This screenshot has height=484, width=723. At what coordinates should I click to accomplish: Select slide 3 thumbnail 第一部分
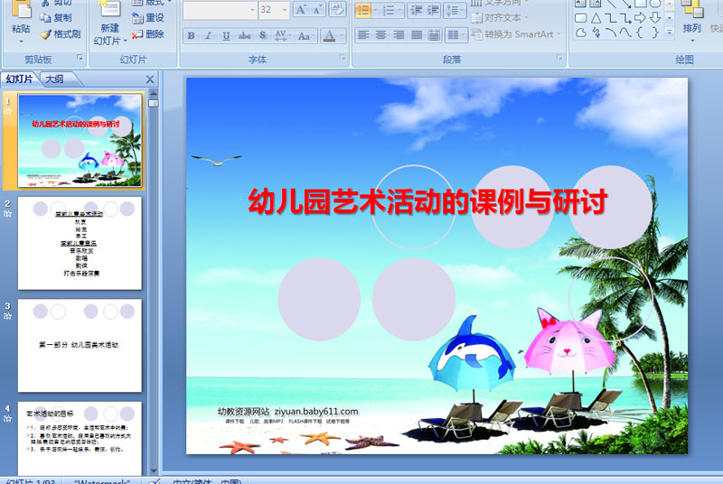coord(80,345)
